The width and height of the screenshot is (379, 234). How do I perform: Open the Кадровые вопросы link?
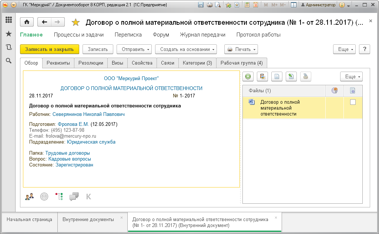pyautogui.click(x=70, y=159)
